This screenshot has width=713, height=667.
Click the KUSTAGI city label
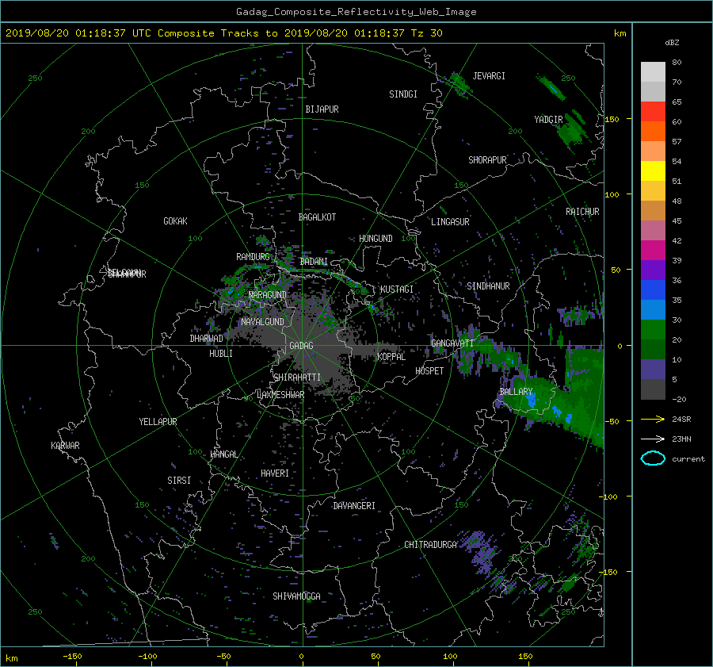tap(397, 289)
